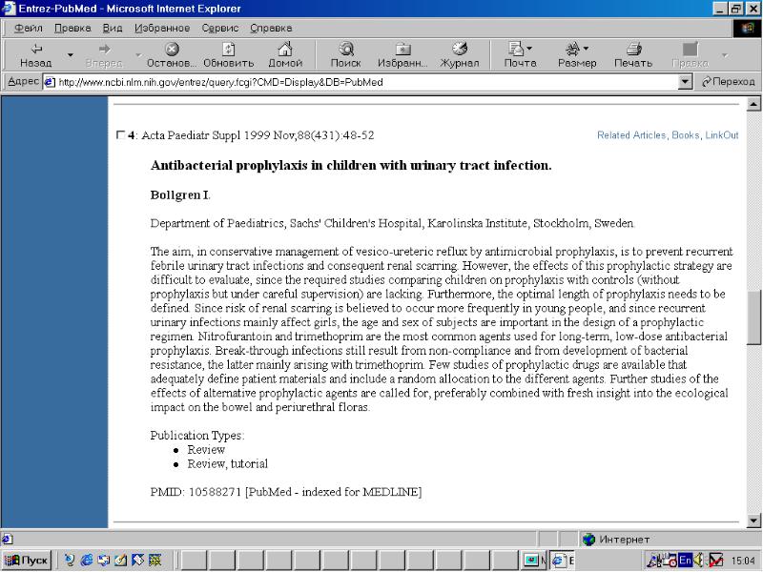763x572 pixels.
Task: Open the Справка menu
Action: tap(271, 28)
